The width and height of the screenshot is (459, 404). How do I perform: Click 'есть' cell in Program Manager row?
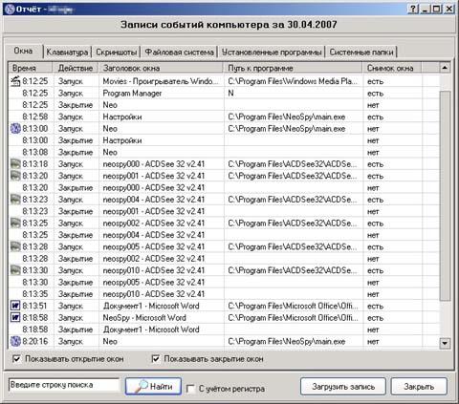click(x=375, y=94)
